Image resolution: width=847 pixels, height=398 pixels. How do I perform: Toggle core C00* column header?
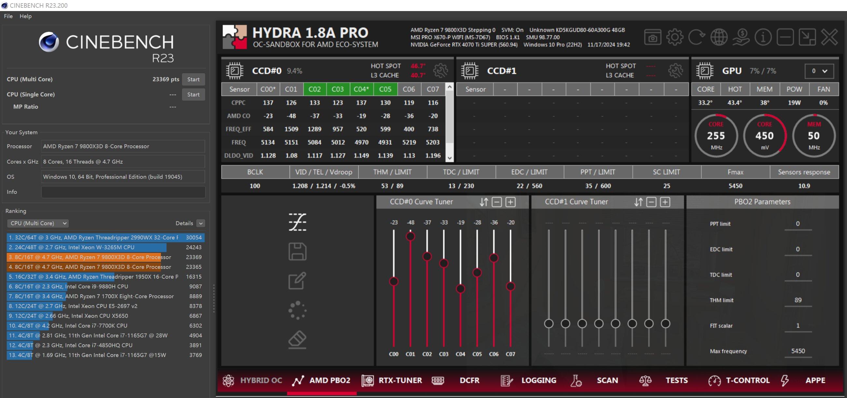point(268,89)
